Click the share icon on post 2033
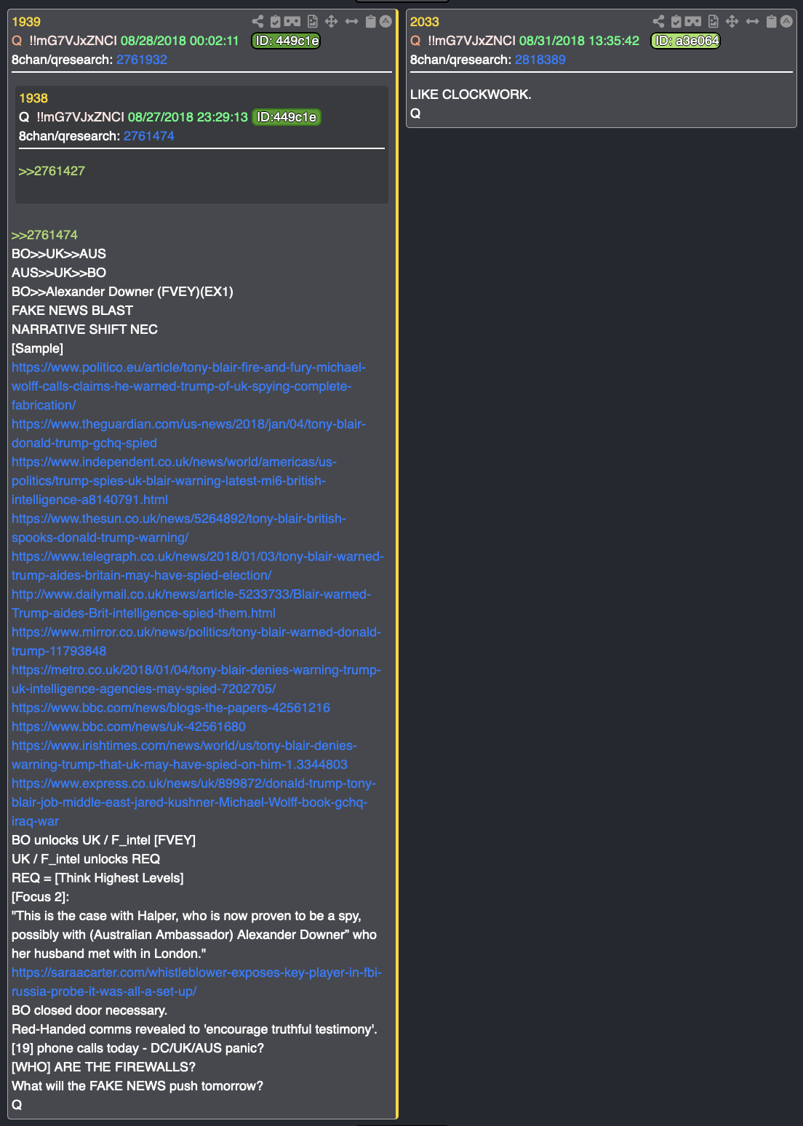Screen dimensions: 803x1126 [x=658, y=22]
